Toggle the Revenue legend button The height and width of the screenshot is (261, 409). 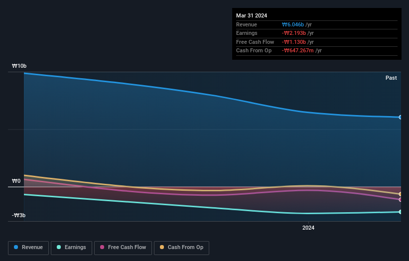pos(28,248)
